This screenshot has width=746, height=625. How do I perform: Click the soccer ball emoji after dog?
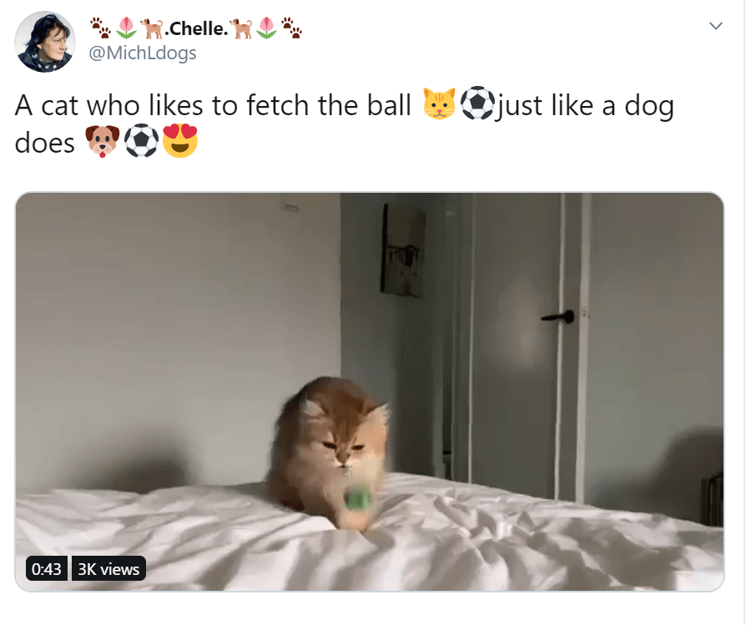coord(141,141)
